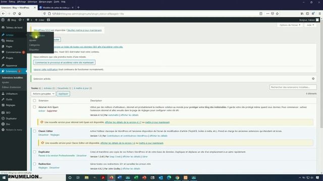Collapse sidebar with Réduire le menu

[x=14, y=130]
